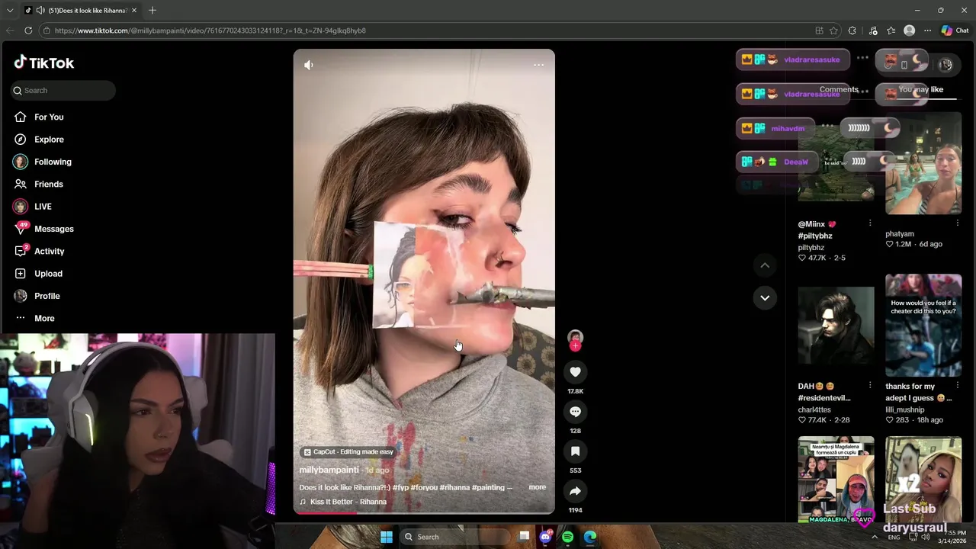The height and width of the screenshot is (549, 976).
Task: Open browser Settings and more menu
Action: point(927,30)
